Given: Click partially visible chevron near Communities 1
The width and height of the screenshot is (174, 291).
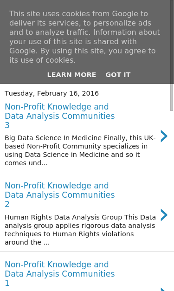Looking at the screenshot, I should coord(164,290).
